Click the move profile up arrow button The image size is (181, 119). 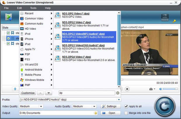[x=41, y=93]
